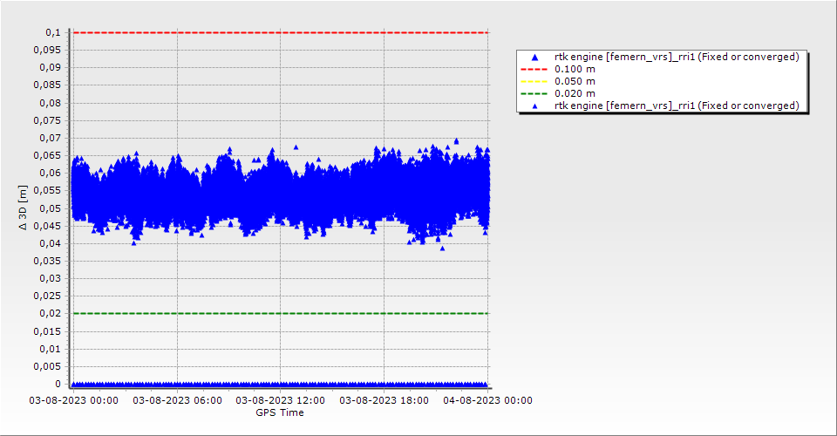Click the small blue triangle in bottom legend entry
The height and width of the screenshot is (436, 837).
coord(535,106)
